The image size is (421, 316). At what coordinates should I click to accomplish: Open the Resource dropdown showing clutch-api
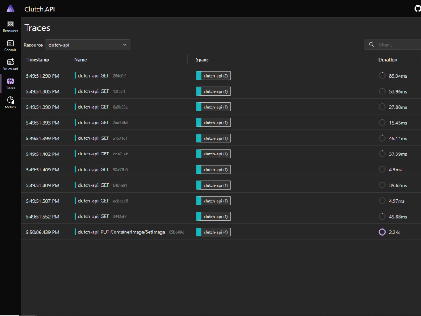pos(88,45)
